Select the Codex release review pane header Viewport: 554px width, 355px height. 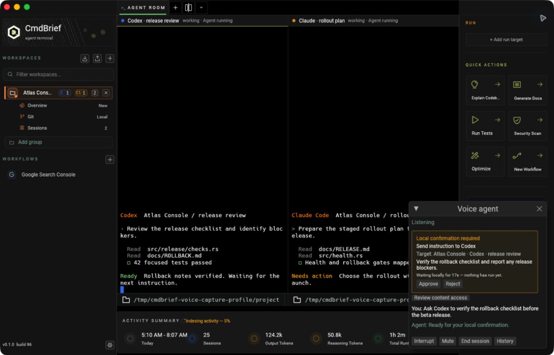click(x=202, y=20)
